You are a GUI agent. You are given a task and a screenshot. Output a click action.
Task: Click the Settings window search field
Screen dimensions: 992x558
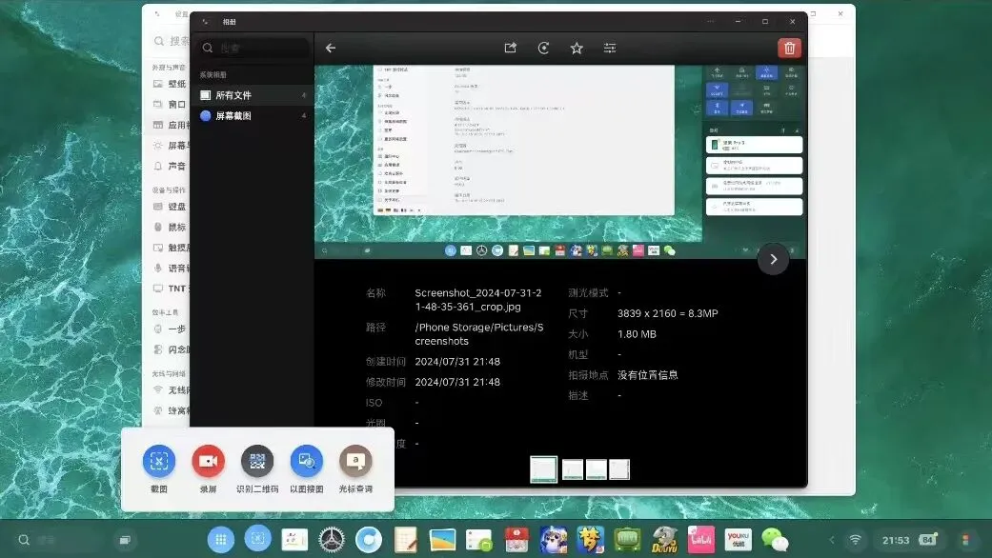(x=172, y=41)
